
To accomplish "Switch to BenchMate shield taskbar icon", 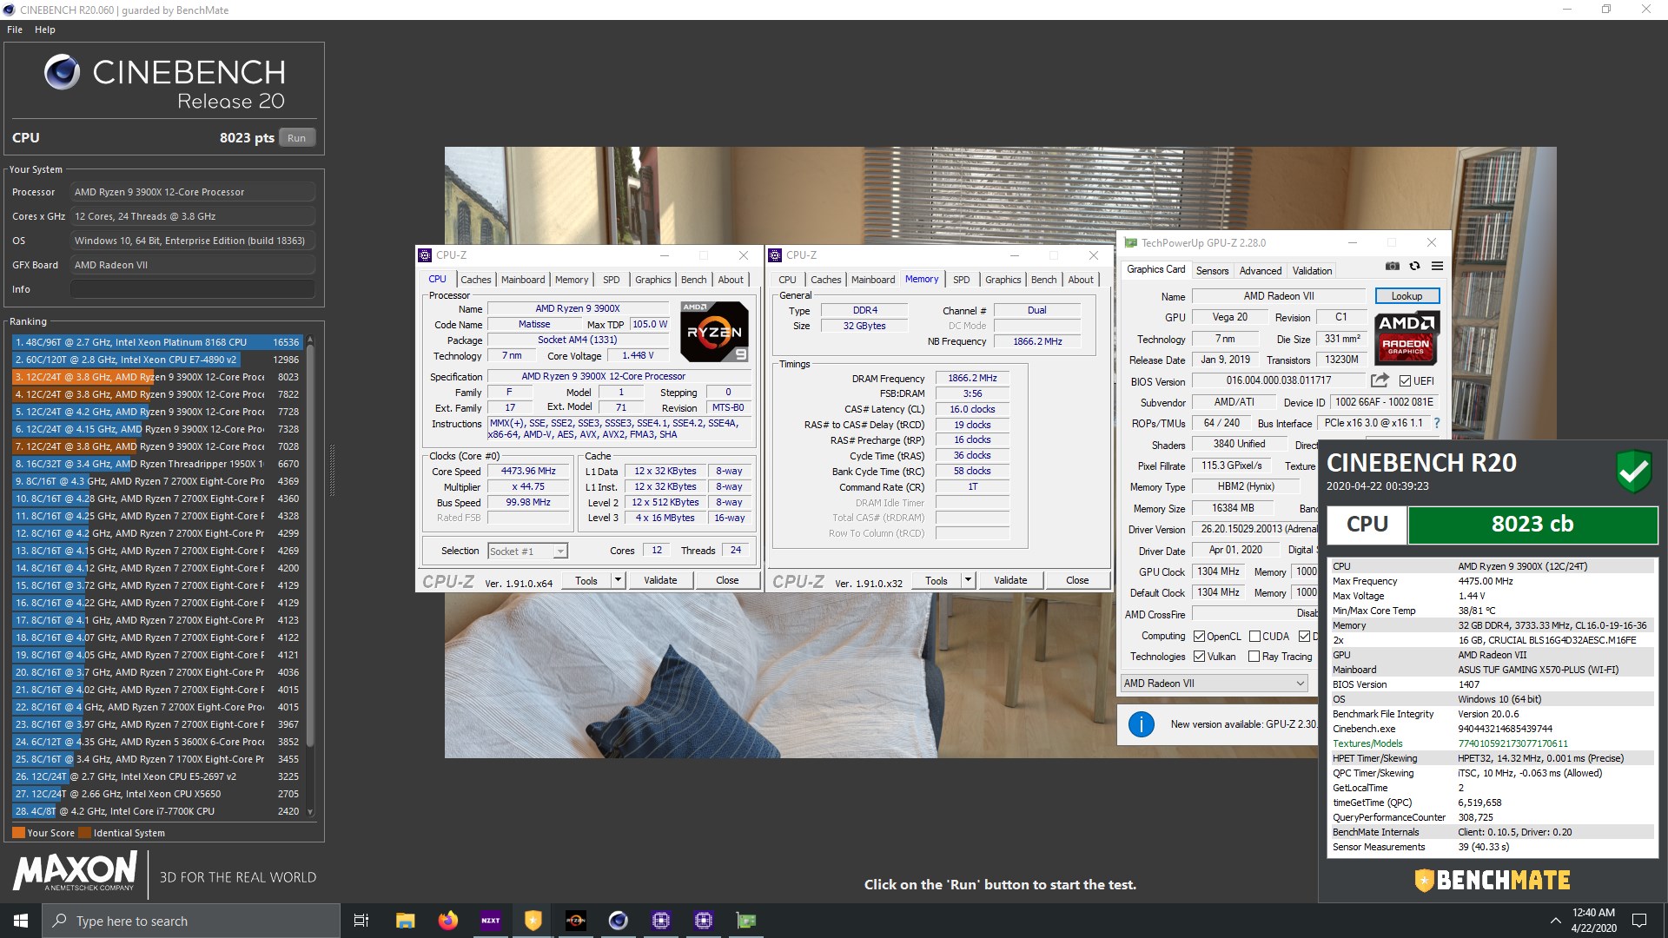I will [533, 921].
